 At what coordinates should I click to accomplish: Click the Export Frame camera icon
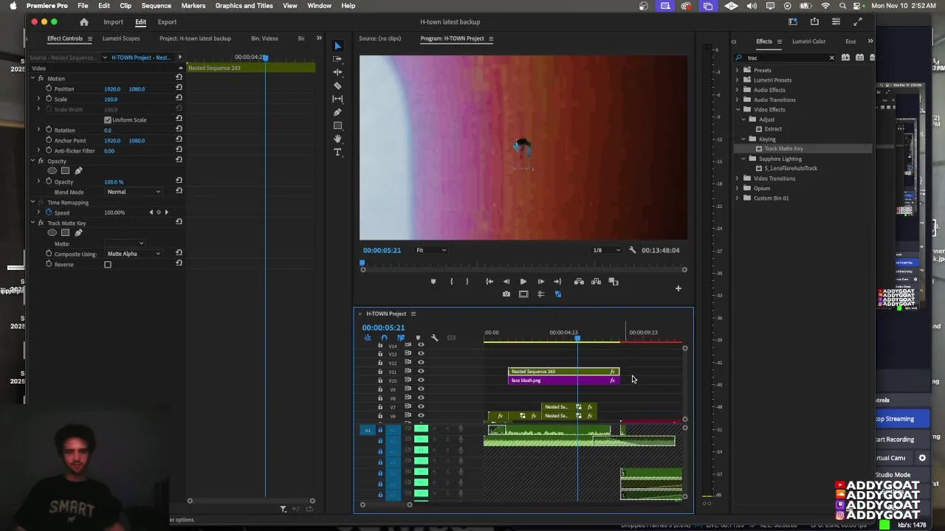506,294
